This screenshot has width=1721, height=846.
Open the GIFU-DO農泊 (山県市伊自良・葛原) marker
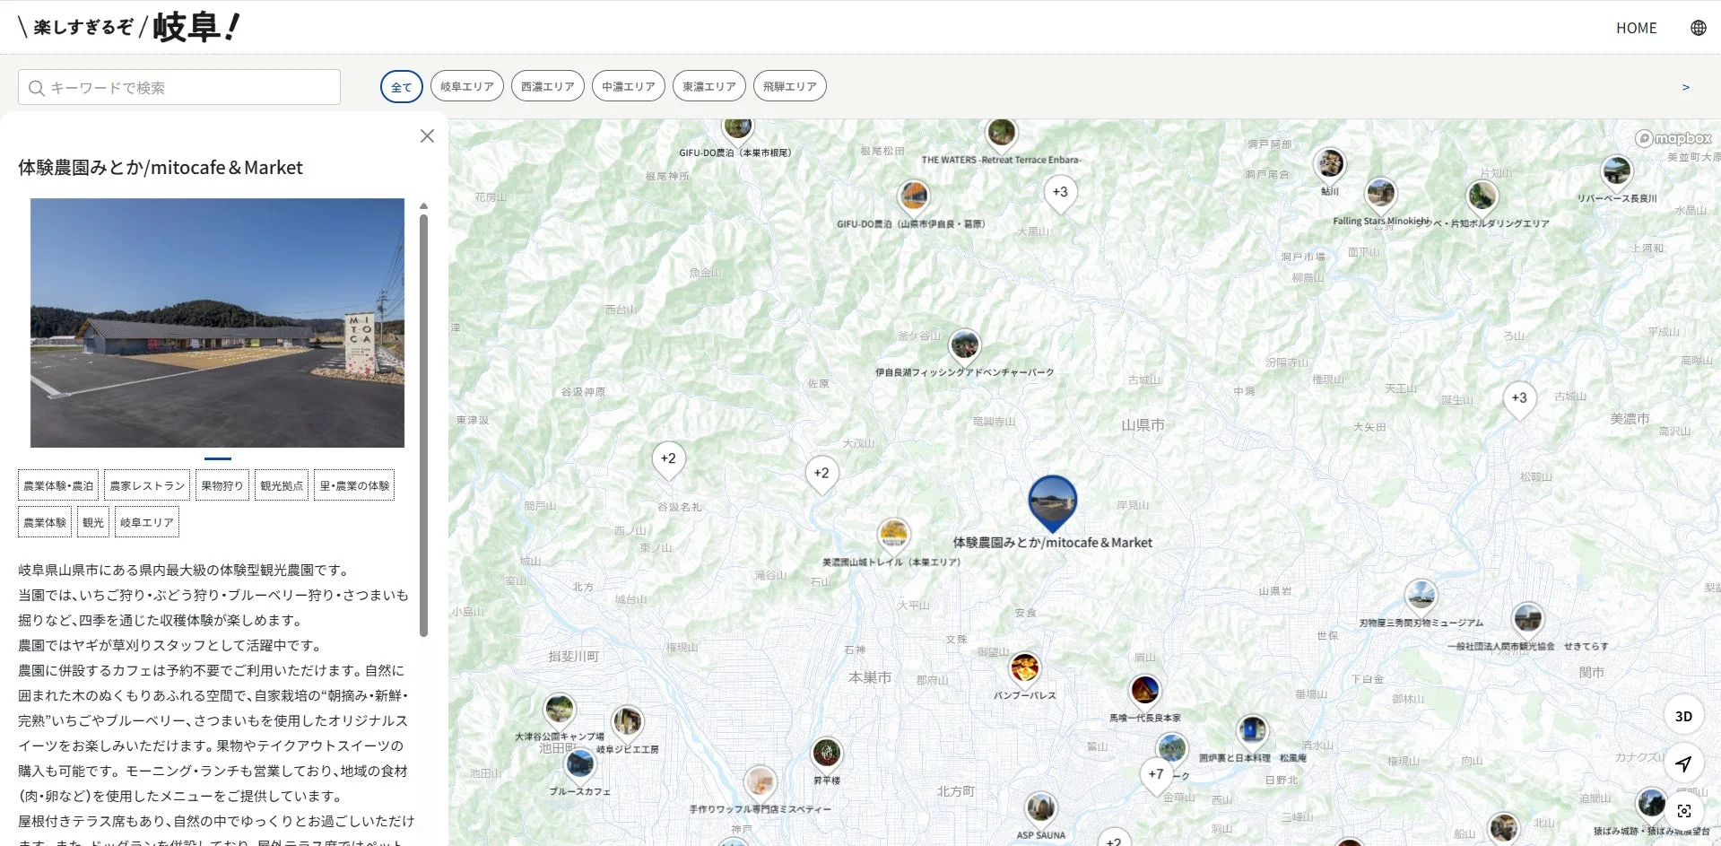coord(914,196)
